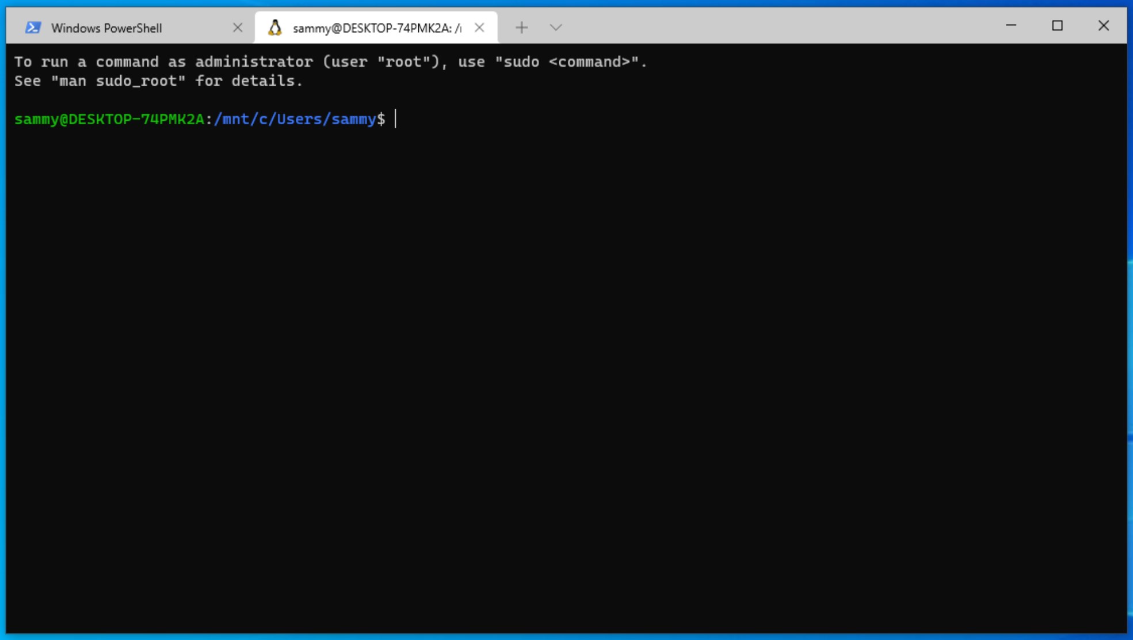Image resolution: width=1133 pixels, height=640 pixels.
Task: Close the terminal window
Action: 1103,26
